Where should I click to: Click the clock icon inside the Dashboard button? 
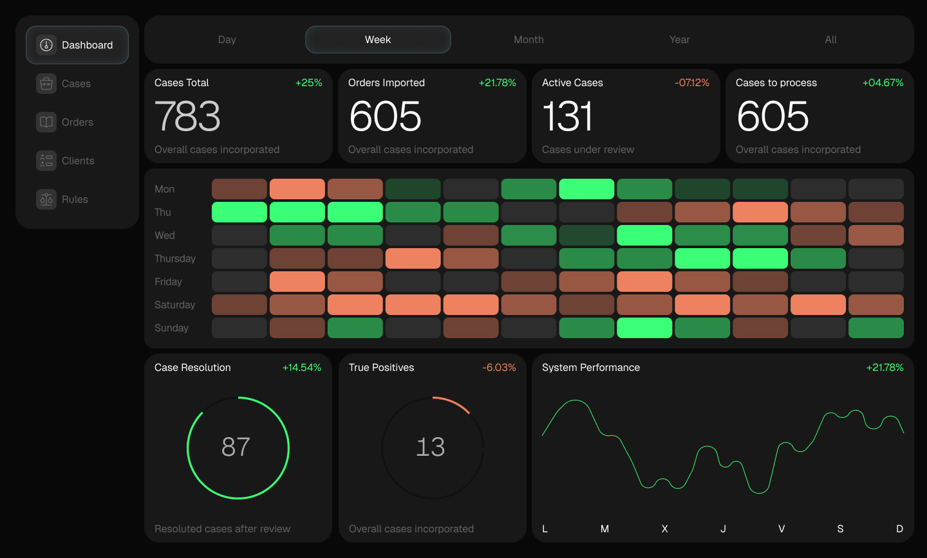(x=46, y=45)
